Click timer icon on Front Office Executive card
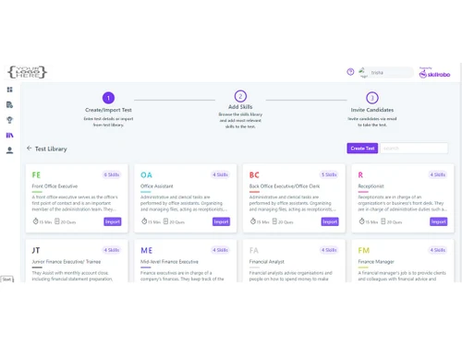 coord(36,221)
